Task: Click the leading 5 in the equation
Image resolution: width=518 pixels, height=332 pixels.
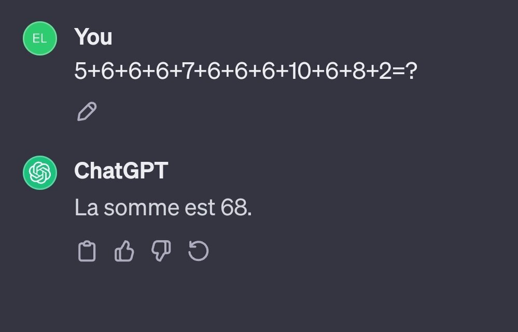Action: pyautogui.click(x=80, y=71)
